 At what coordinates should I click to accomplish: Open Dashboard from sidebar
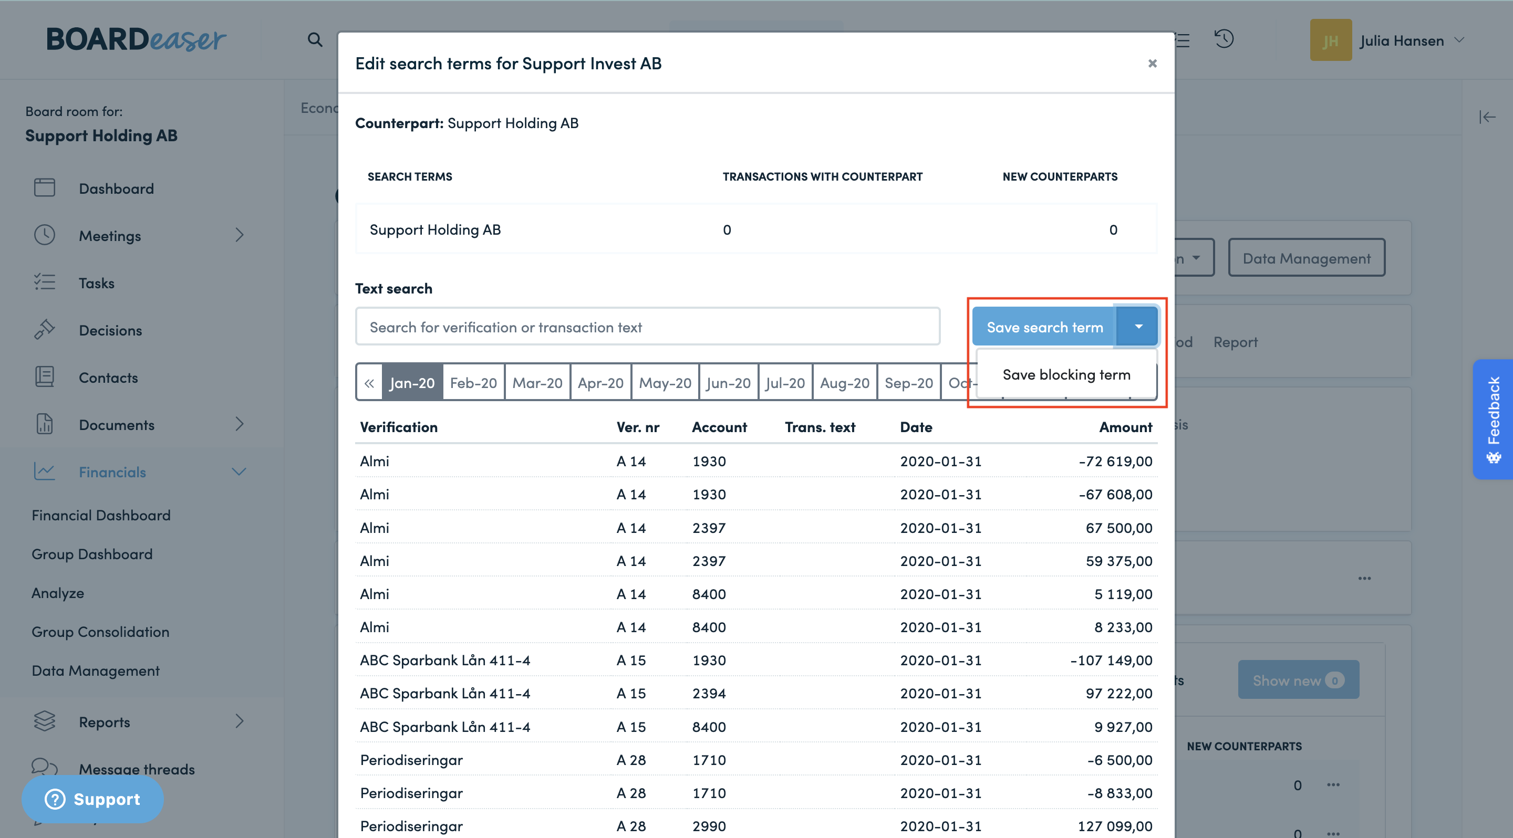click(116, 188)
